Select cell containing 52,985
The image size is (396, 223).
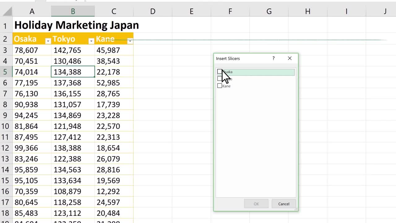tap(114, 83)
